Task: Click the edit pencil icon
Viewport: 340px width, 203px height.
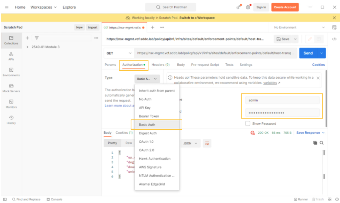Action: point(310,39)
